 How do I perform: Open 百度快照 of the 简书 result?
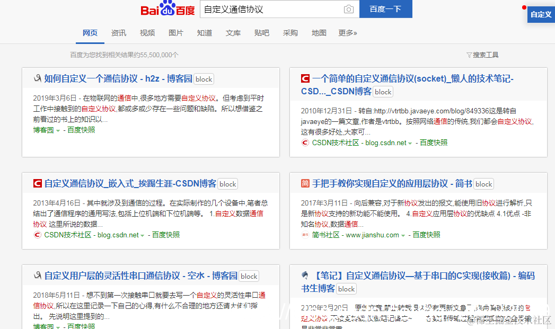click(x=427, y=235)
